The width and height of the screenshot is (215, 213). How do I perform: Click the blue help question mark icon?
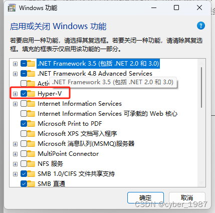(201, 26)
